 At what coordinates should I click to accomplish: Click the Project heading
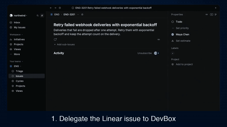[175, 59]
